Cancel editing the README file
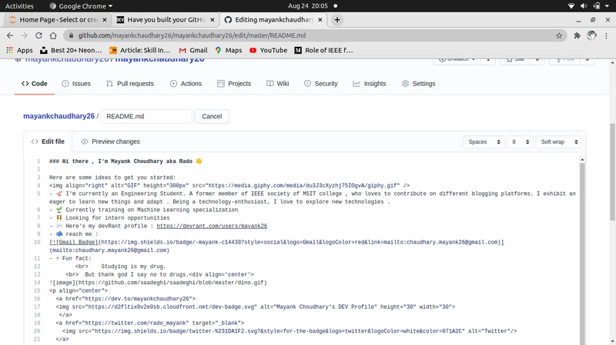 pyautogui.click(x=211, y=116)
